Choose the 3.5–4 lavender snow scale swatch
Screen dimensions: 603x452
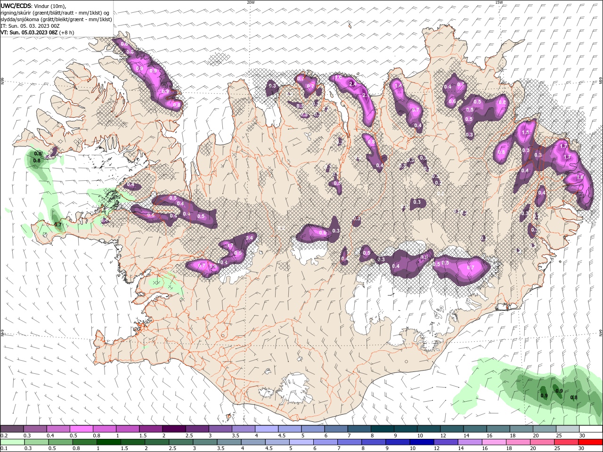point(244,429)
